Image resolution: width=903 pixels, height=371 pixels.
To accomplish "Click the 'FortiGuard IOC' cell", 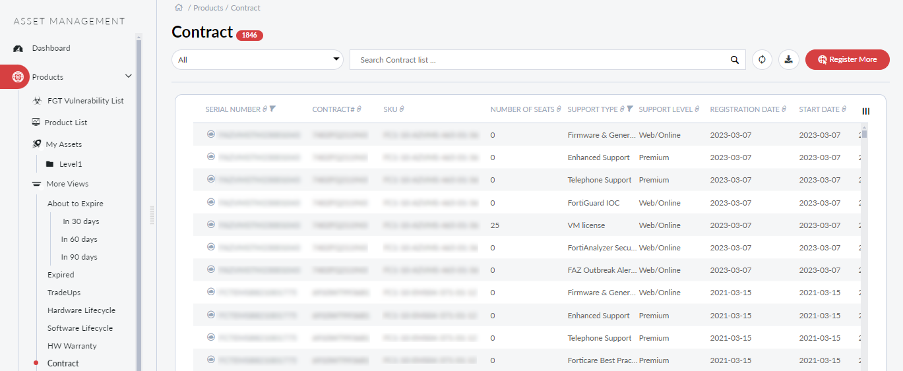I will click(594, 203).
